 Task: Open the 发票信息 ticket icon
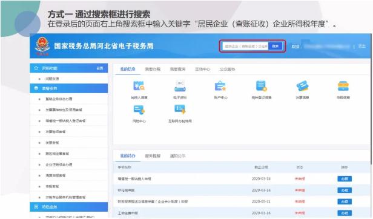(x=302, y=86)
